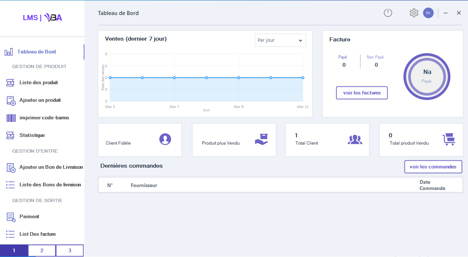The height and width of the screenshot is (257, 468).
Task: Open Liste des produit menu item
Action: coord(39,83)
